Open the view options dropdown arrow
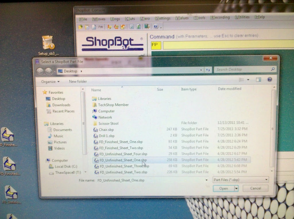Viewport: 294px width, 219px height. [248, 80]
